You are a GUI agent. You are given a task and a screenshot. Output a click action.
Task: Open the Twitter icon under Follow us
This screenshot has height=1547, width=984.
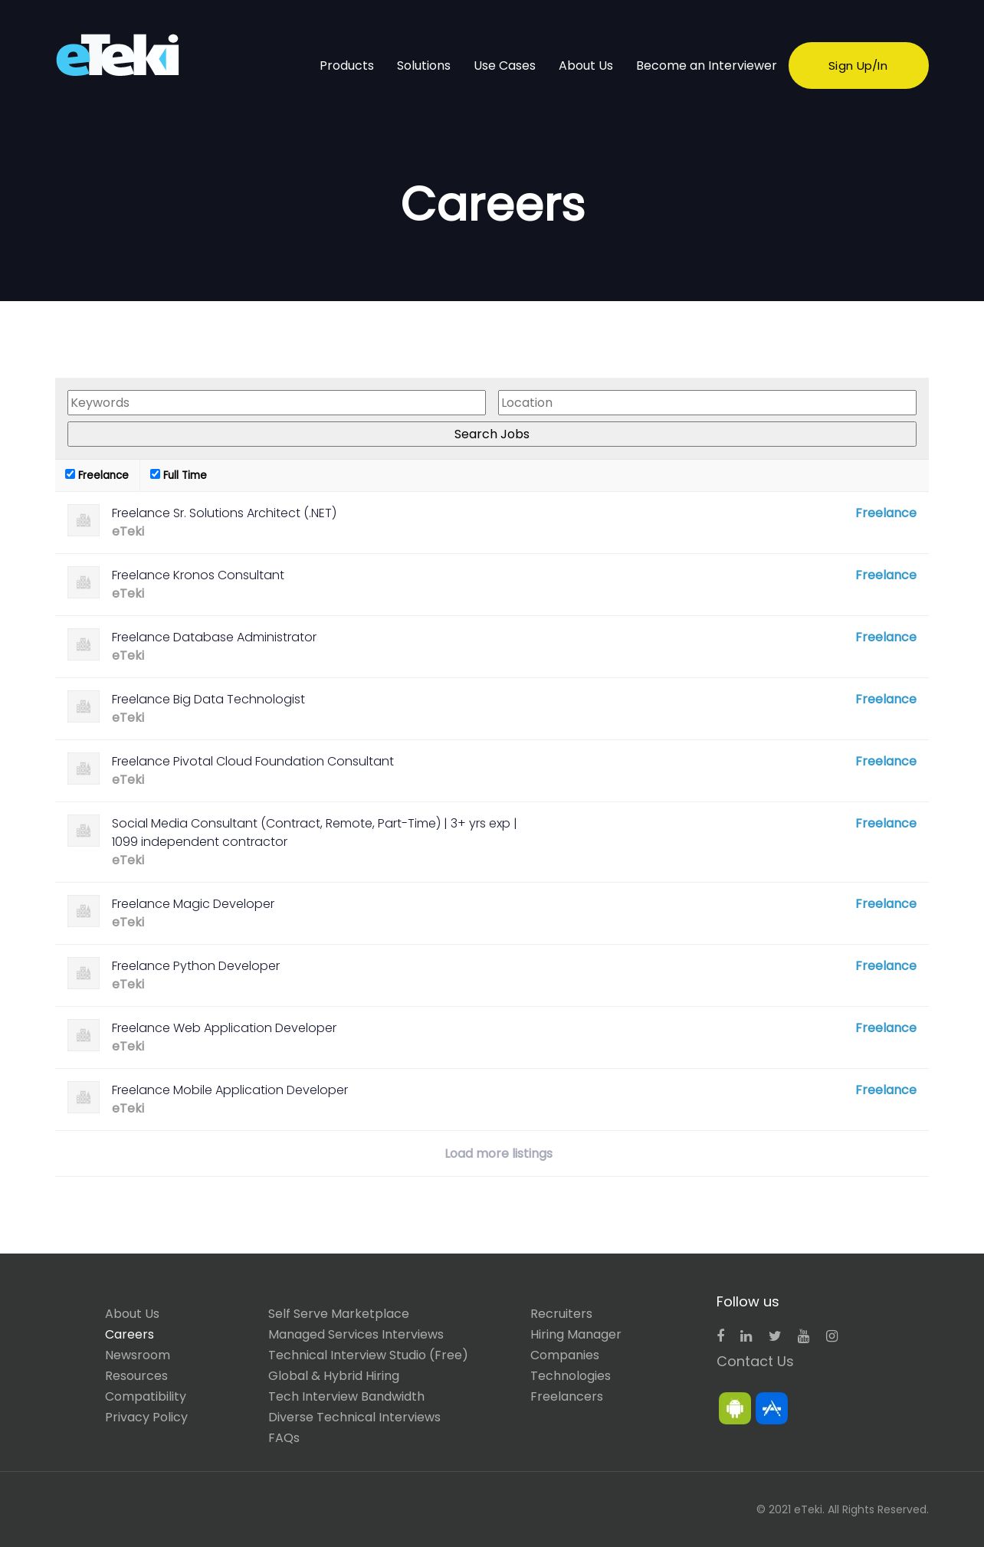(775, 1336)
